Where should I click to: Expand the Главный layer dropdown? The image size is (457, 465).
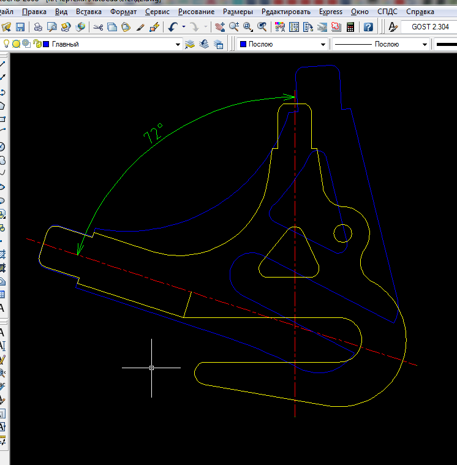[178, 44]
